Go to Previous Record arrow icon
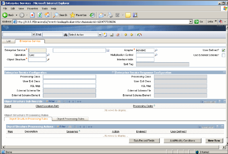 tap(126, 35)
